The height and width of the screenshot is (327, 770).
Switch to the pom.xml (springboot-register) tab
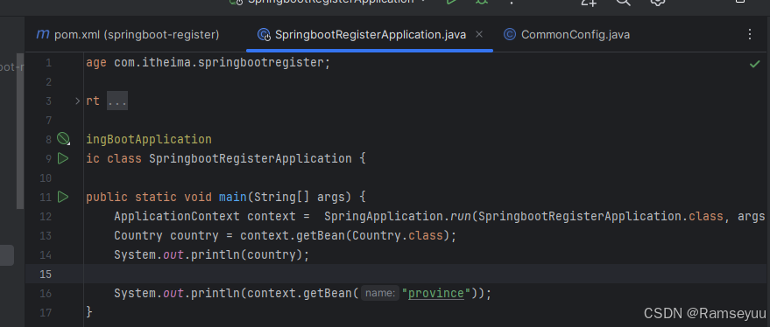coord(128,35)
